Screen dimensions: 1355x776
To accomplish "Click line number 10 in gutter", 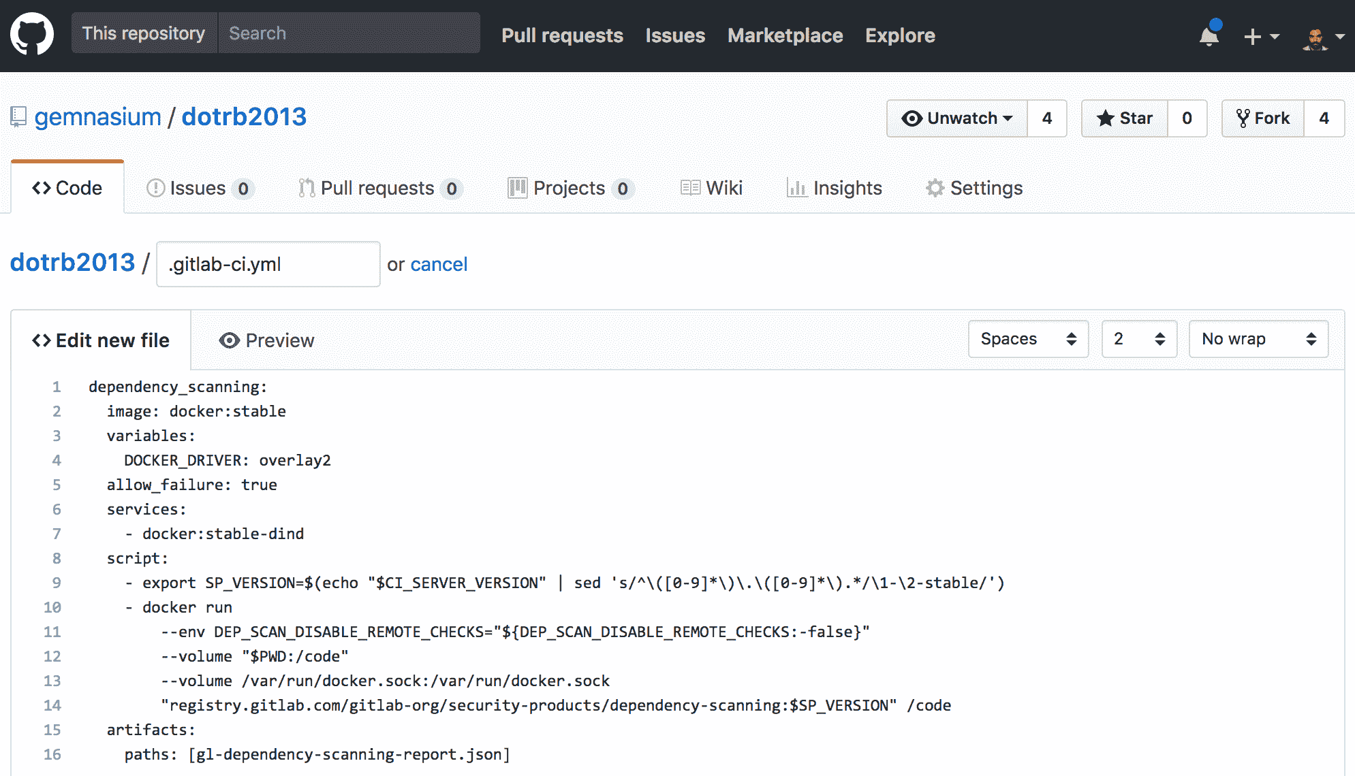I will coord(52,607).
